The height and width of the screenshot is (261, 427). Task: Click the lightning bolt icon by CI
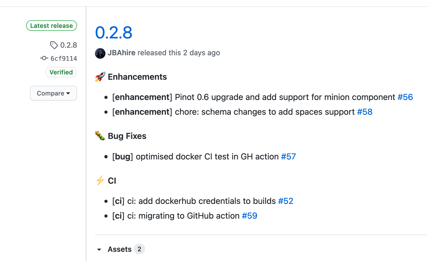(x=100, y=181)
